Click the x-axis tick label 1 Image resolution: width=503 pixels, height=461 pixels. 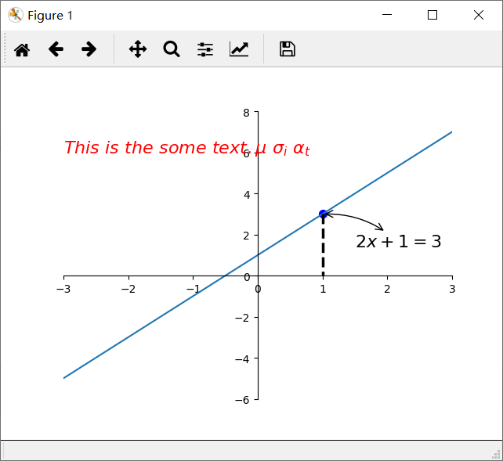point(323,289)
